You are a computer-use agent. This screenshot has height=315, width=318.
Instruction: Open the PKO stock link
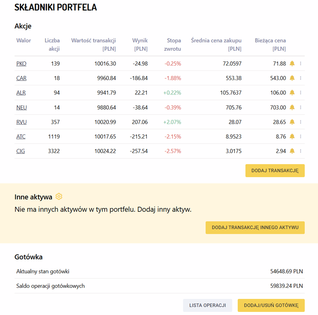[x=21, y=63]
